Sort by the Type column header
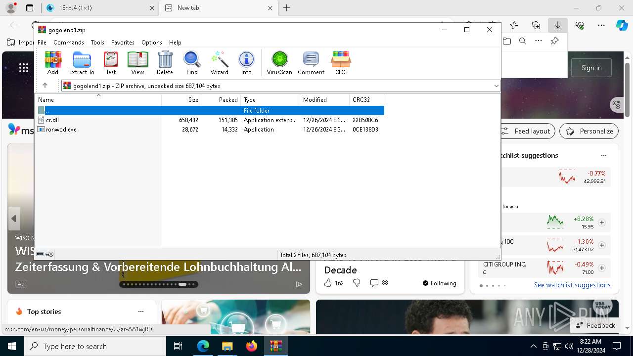Viewport: 633px width, 356px height. (x=270, y=100)
